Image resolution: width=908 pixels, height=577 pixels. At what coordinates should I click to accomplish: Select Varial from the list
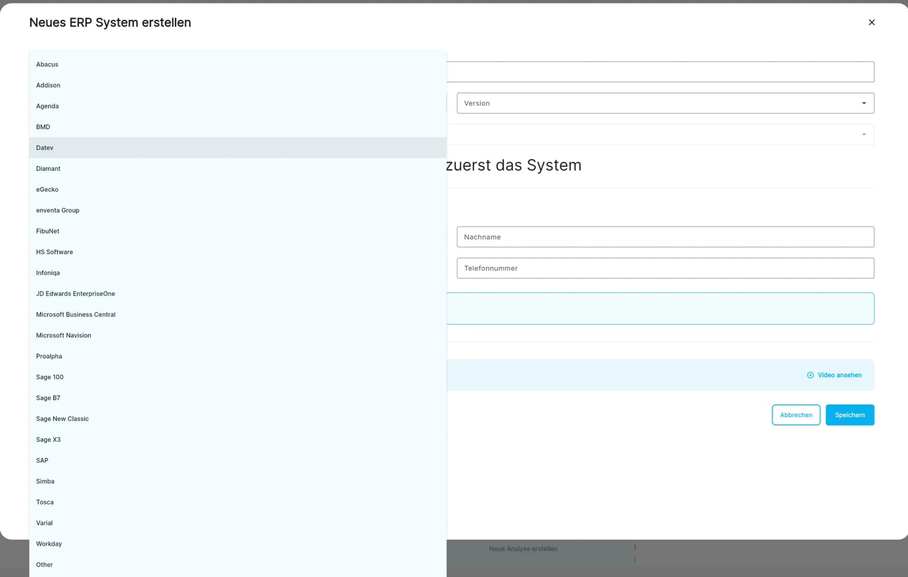pyautogui.click(x=238, y=522)
